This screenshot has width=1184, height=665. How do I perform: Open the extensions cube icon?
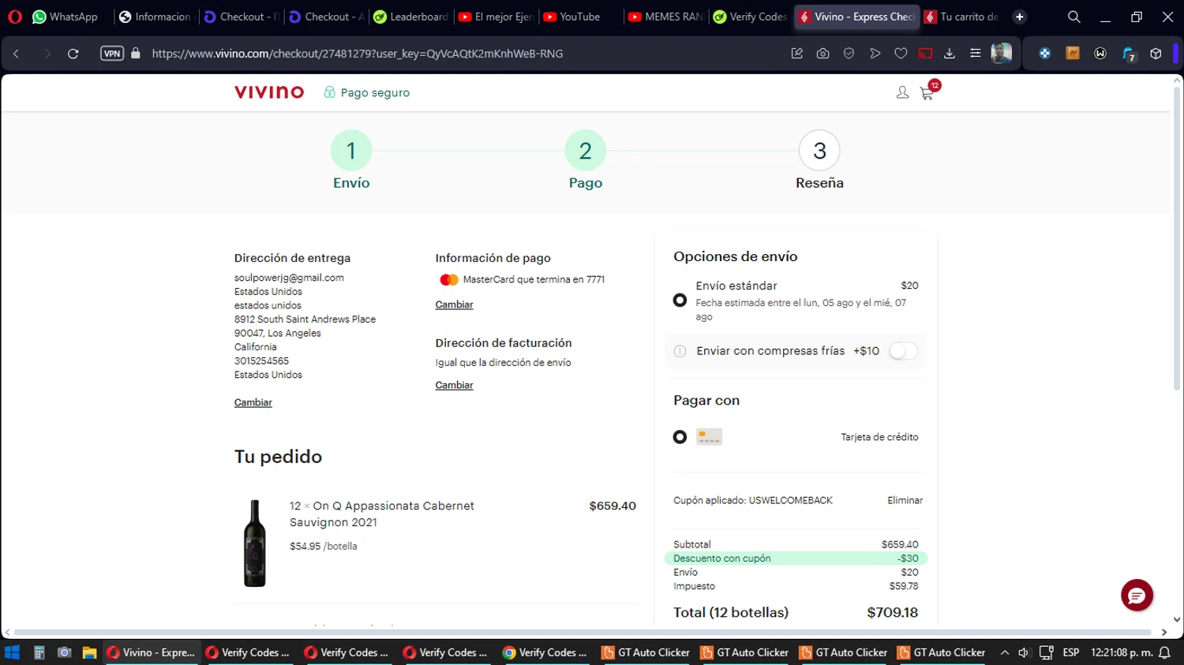(x=1156, y=54)
